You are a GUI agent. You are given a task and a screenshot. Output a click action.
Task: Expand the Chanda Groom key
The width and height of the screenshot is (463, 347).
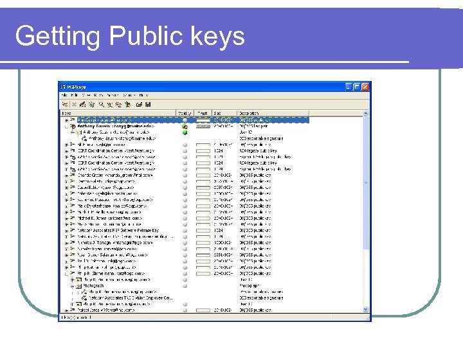66,175
